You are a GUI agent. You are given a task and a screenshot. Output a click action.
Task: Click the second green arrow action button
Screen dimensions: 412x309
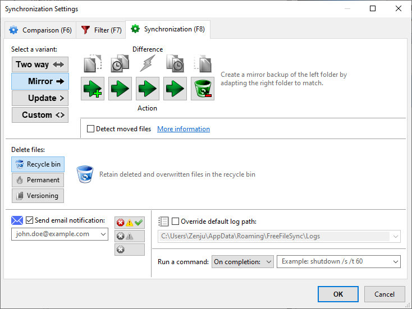(120, 89)
